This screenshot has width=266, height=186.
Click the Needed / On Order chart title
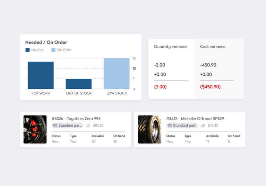pos(46,42)
